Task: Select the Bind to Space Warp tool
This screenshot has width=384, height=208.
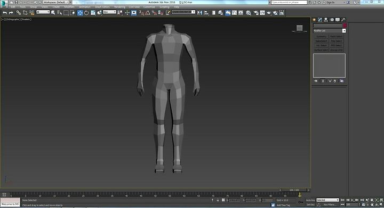Action: (31, 13)
